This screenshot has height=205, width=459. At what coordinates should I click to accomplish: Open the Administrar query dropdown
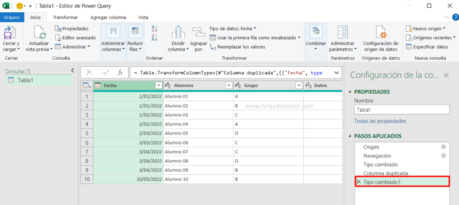(x=72, y=46)
